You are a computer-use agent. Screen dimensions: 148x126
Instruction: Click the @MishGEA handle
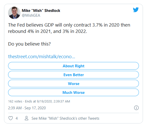[x=31, y=15]
